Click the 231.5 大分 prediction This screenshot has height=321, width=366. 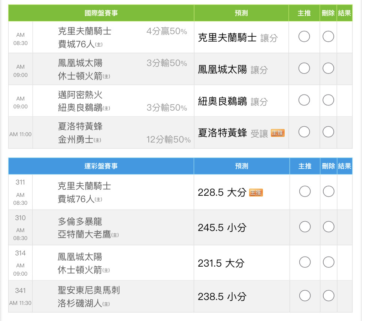coord(221,263)
